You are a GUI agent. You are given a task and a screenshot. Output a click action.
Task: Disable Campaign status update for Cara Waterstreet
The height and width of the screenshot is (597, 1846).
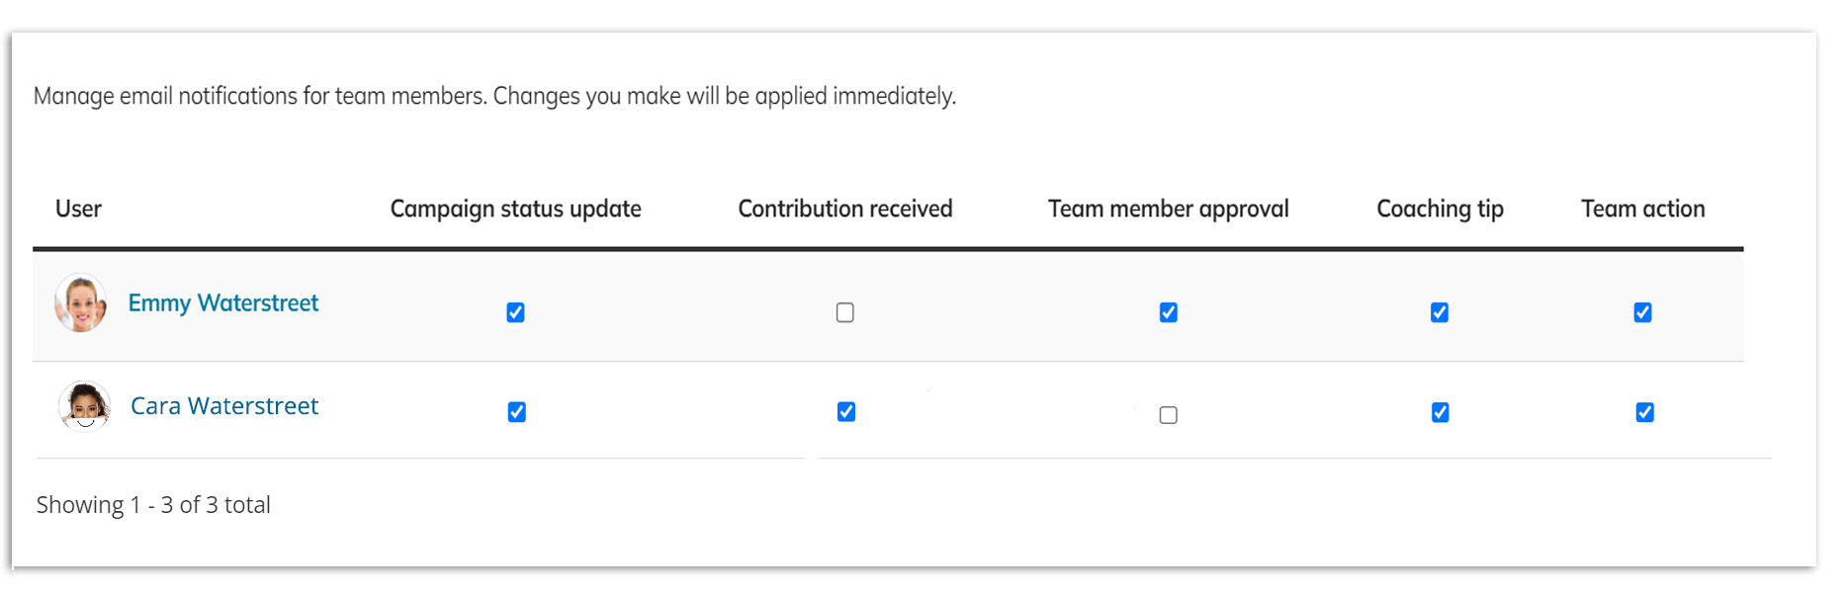coord(515,412)
